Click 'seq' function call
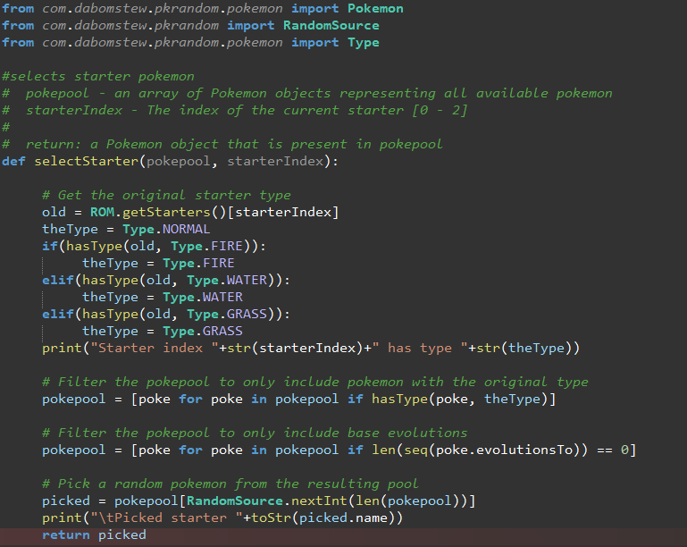This screenshot has height=547, width=687. [415, 450]
